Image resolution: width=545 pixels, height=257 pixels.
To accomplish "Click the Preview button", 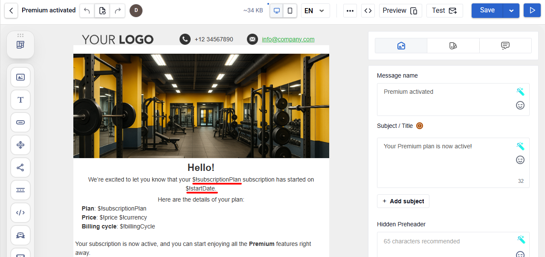I will point(400,11).
